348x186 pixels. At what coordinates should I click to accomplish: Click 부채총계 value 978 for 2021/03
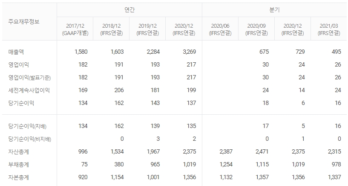[336, 164]
